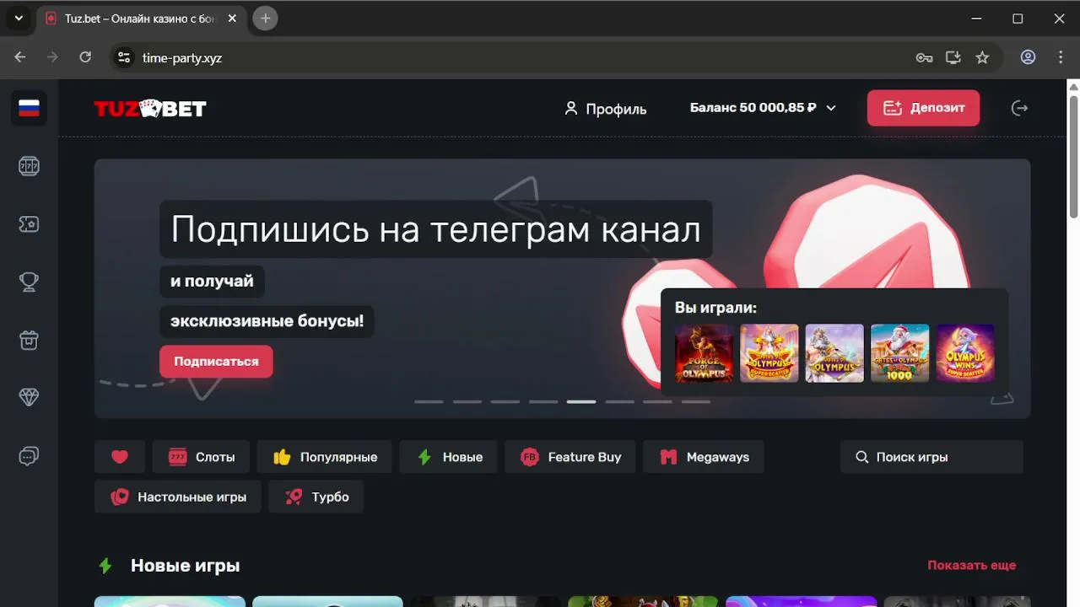The image size is (1080, 607).
Task: Open the tab search dropdown arrow
Action: coord(19,19)
